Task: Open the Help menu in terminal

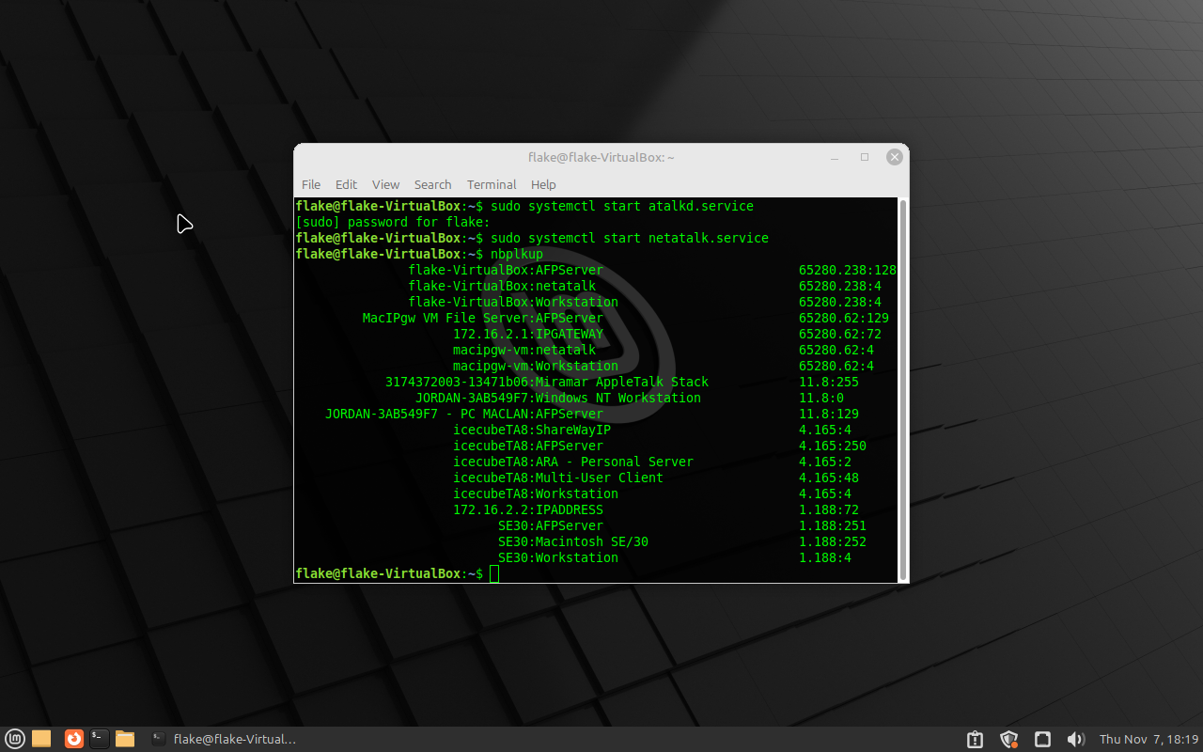Action: [543, 184]
